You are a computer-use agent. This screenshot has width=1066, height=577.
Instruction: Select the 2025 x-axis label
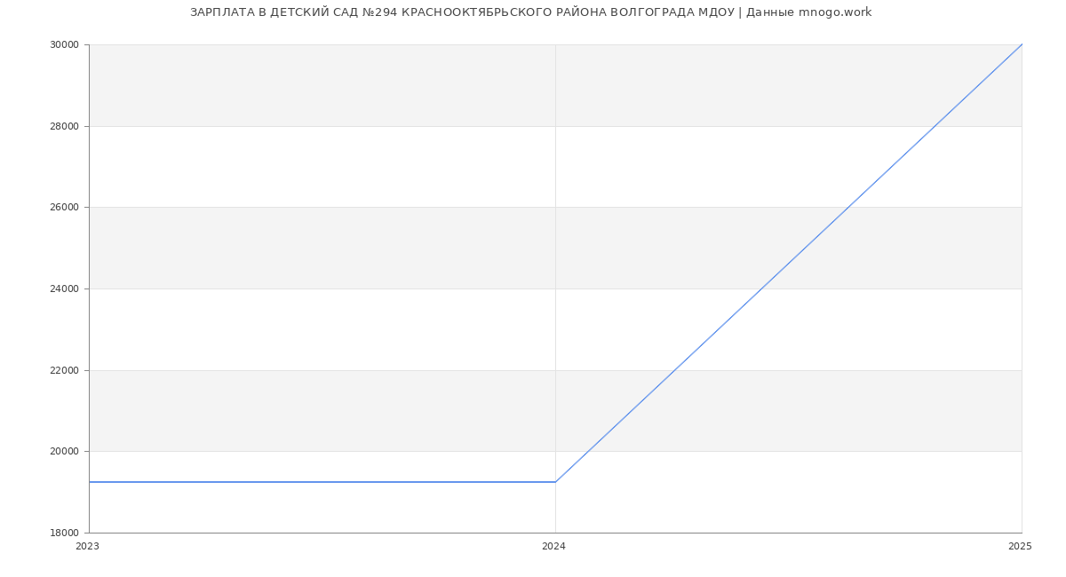point(1020,547)
